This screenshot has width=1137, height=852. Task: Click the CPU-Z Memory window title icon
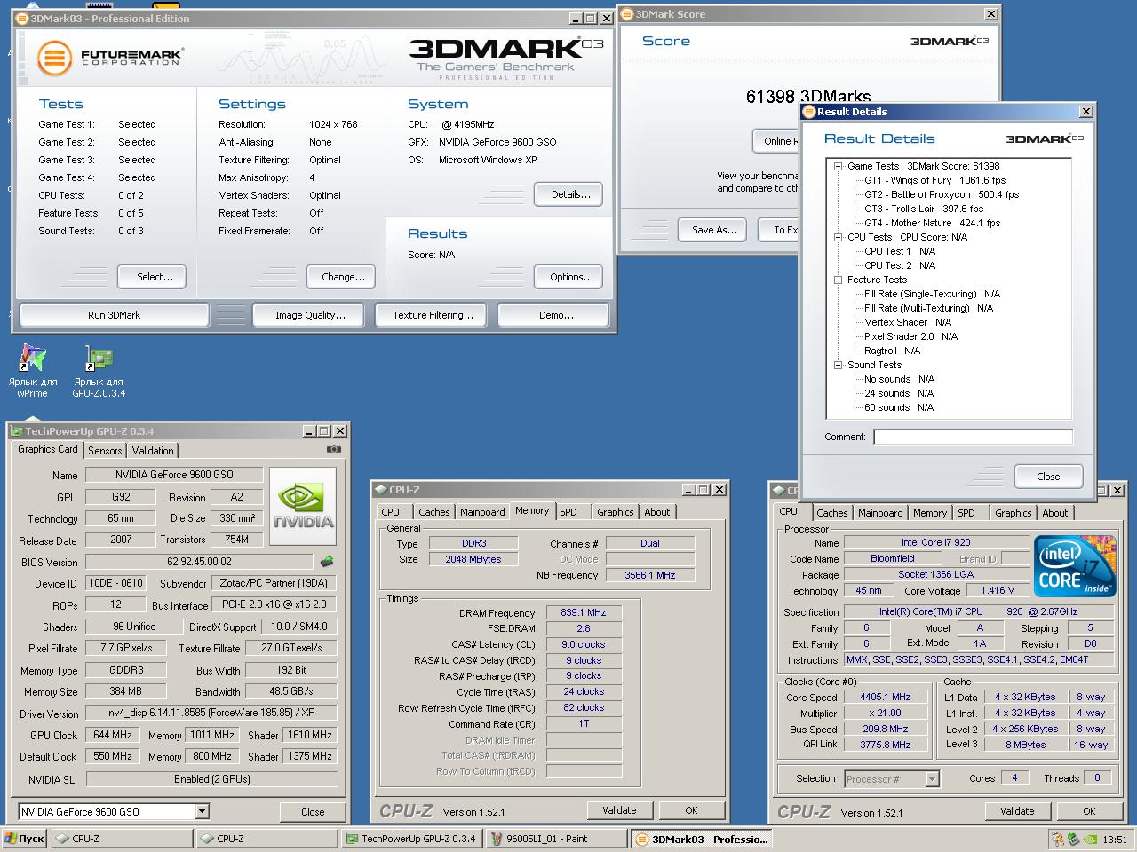[x=380, y=490]
